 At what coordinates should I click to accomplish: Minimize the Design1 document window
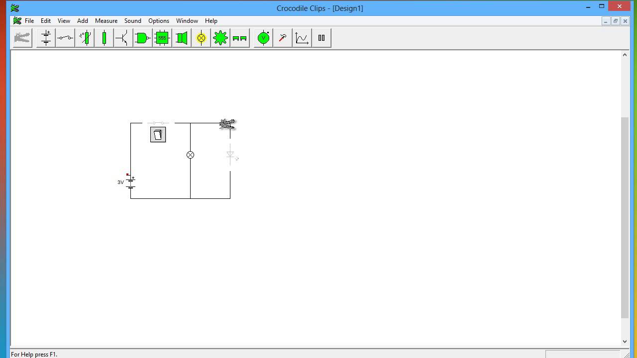coord(606,21)
